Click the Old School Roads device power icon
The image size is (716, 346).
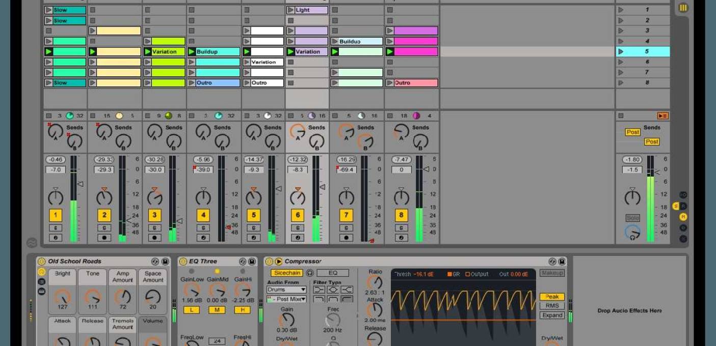pos(41,261)
